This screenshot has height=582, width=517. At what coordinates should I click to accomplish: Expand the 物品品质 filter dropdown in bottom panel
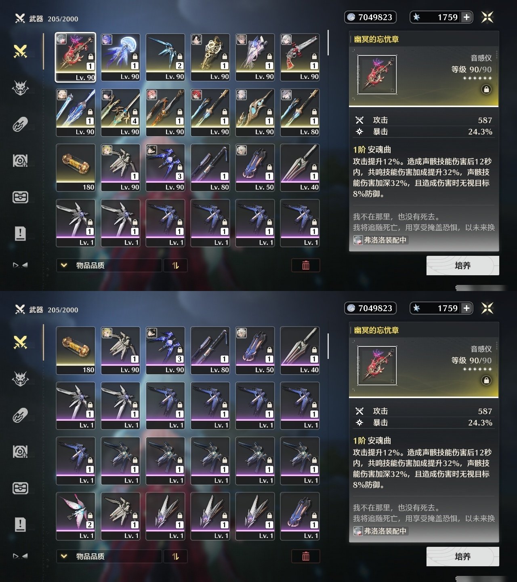point(109,556)
